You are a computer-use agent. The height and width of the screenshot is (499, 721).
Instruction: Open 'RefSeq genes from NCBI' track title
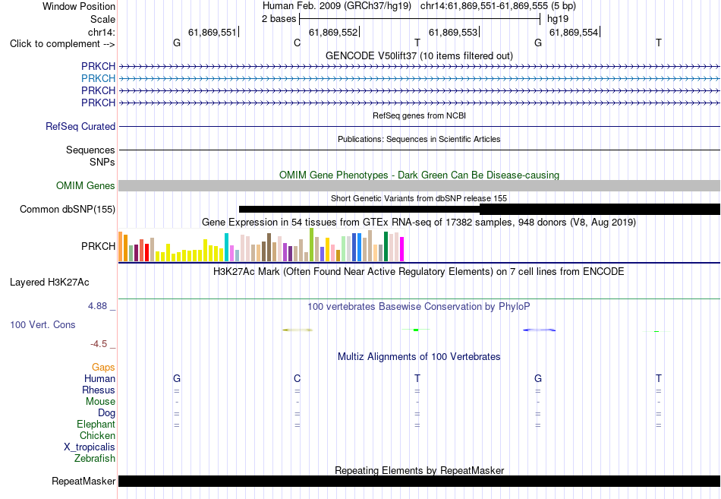coord(419,115)
